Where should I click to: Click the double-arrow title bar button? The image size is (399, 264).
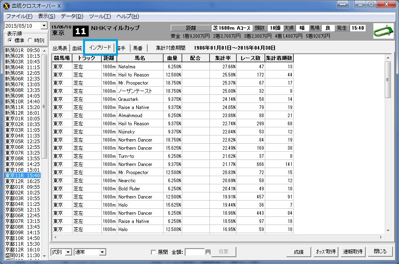[343, 4]
